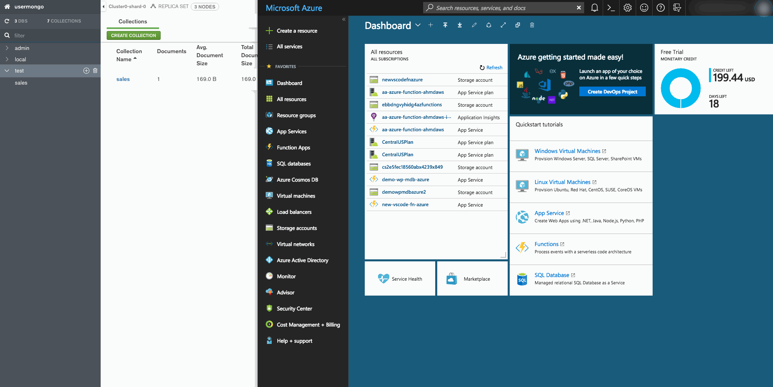
Task: Collapse the Azure sidebar menu
Action: click(343, 19)
